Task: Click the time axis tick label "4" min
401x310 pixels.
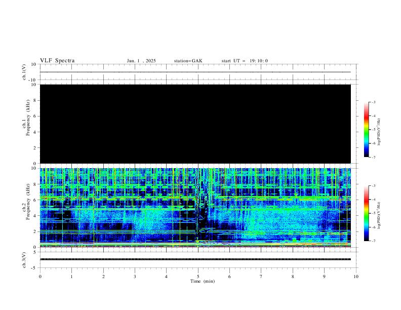Action: pos(166,277)
